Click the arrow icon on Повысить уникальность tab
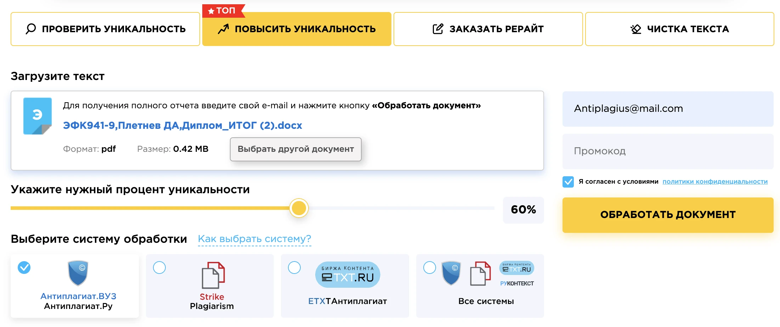 pyautogui.click(x=224, y=29)
